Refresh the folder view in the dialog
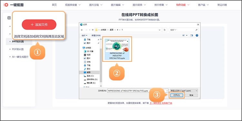 point(165,30)
